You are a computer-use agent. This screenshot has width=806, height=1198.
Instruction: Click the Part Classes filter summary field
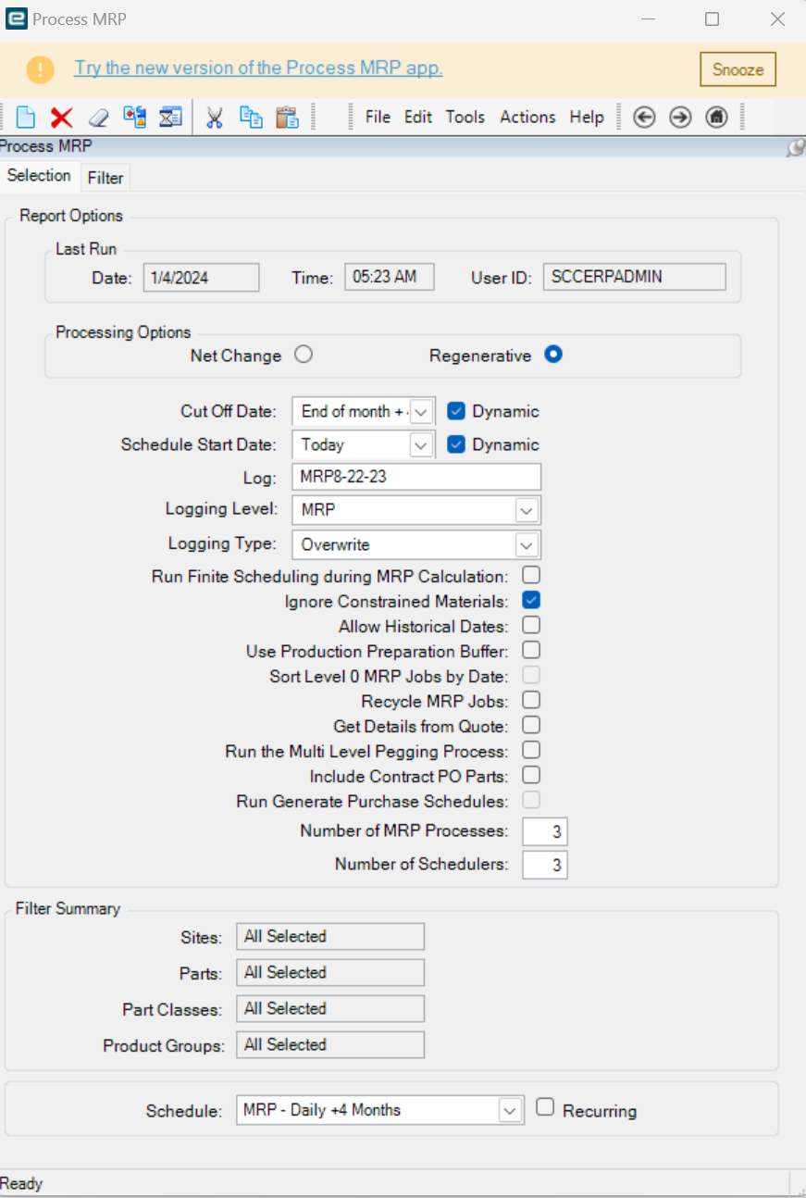pos(330,1009)
